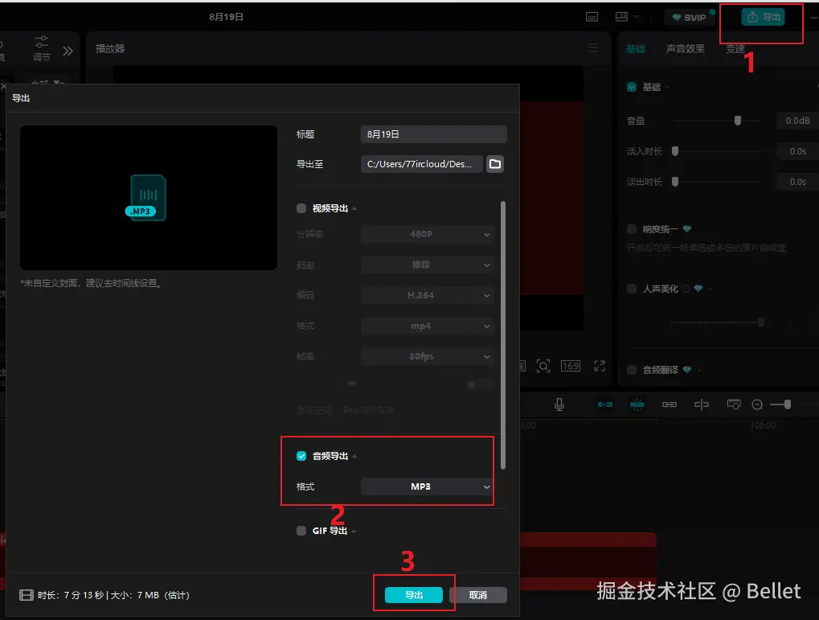
Task: Click the timeline ruler search icon
Action: click(x=734, y=404)
